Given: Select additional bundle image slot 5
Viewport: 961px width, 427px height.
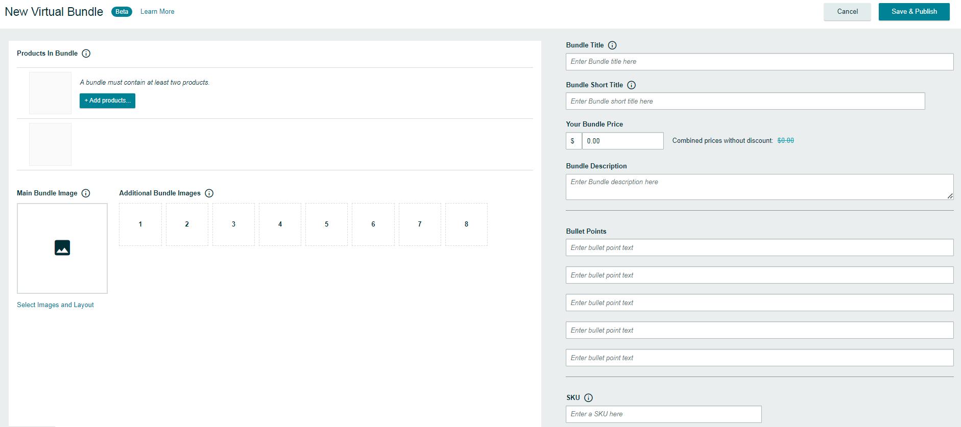Looking at the screenshot, I should [326, 224].
